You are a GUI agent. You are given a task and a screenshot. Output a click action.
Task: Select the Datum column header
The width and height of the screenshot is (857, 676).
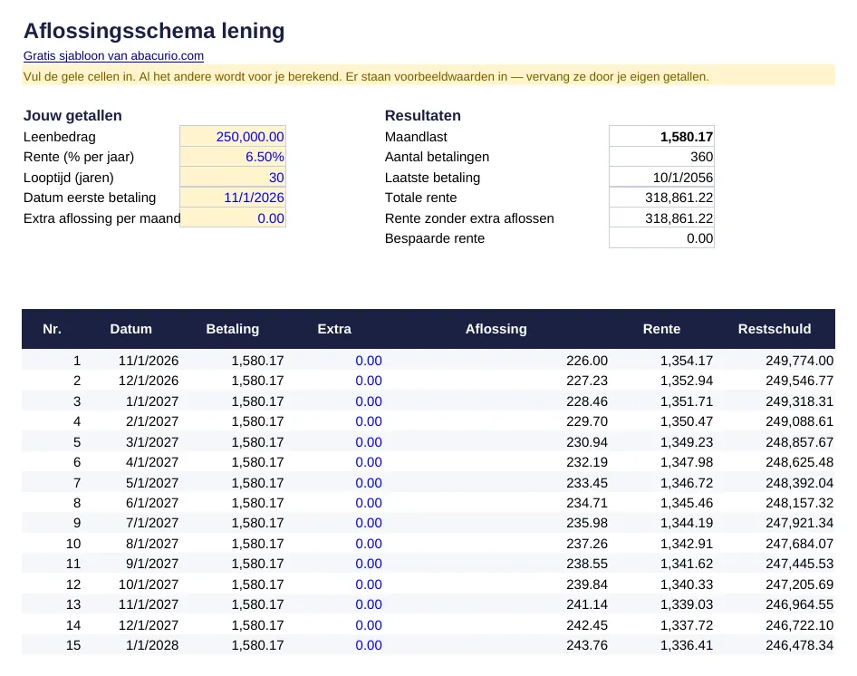coord(131,329)
